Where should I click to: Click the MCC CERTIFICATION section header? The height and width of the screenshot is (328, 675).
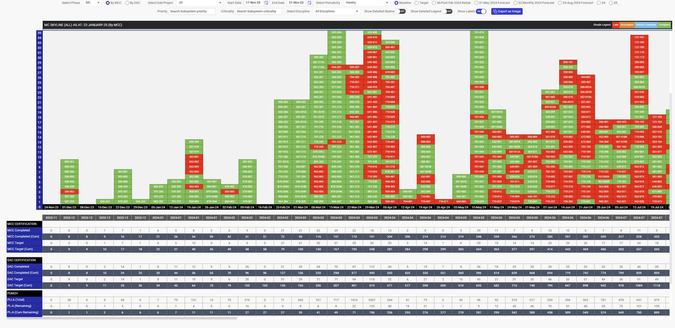pos(24,224)
